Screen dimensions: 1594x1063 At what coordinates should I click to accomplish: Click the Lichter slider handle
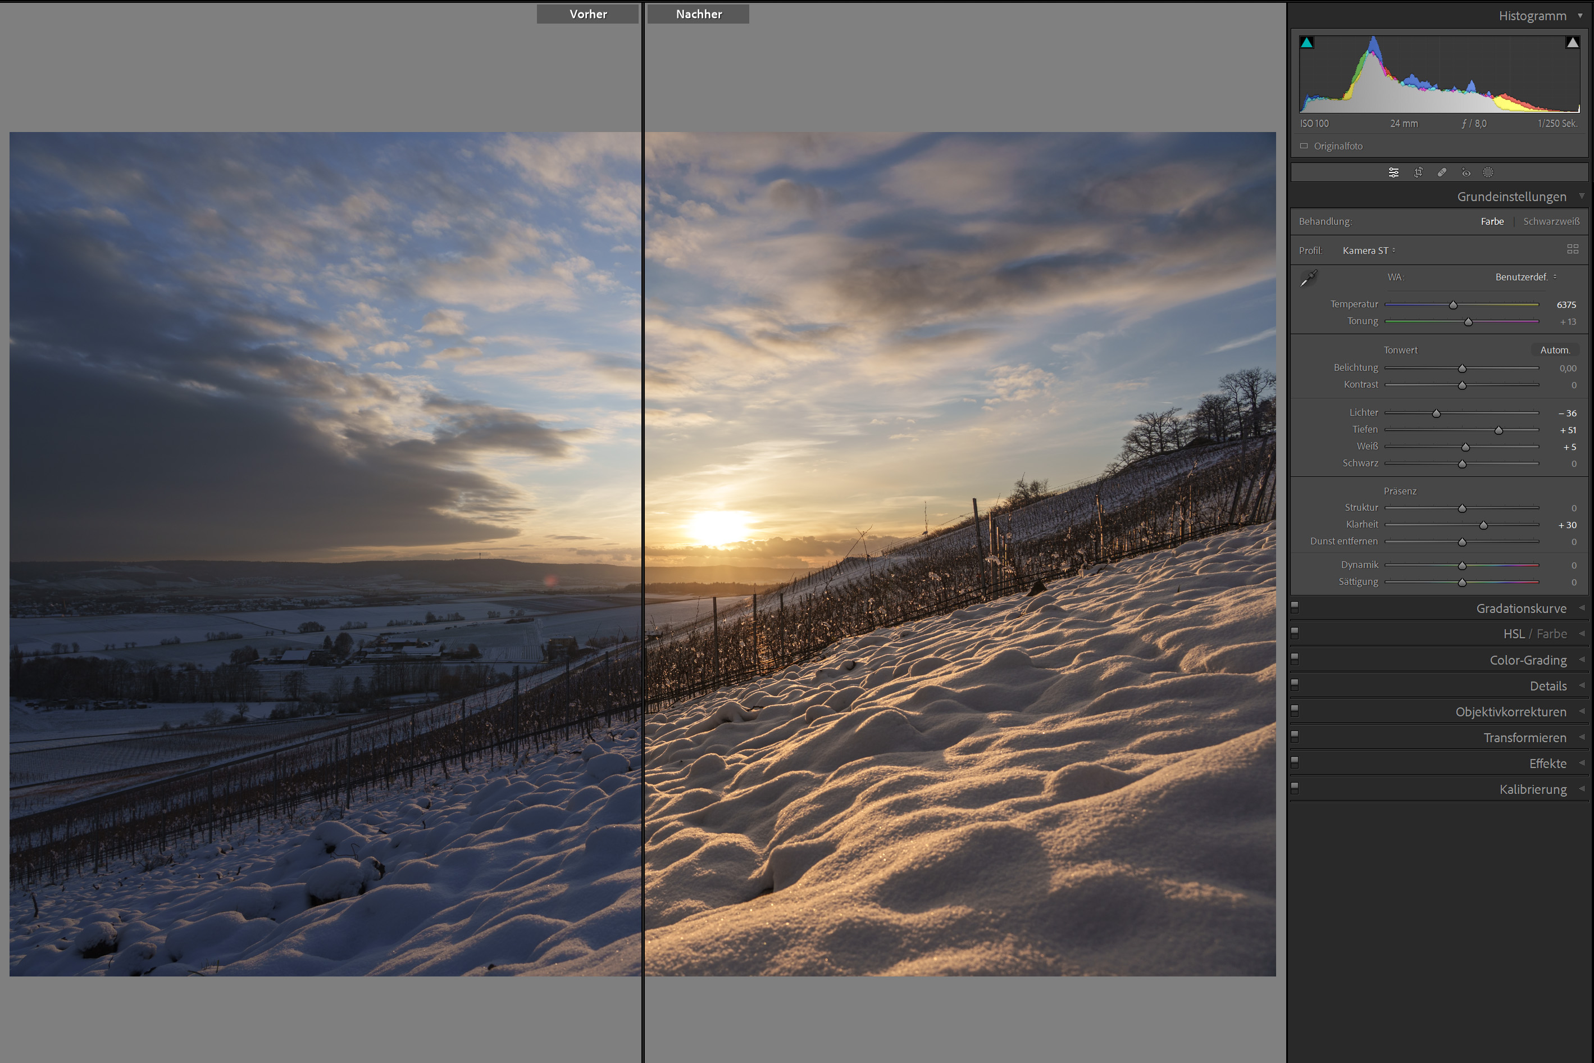pos(1436,413)
